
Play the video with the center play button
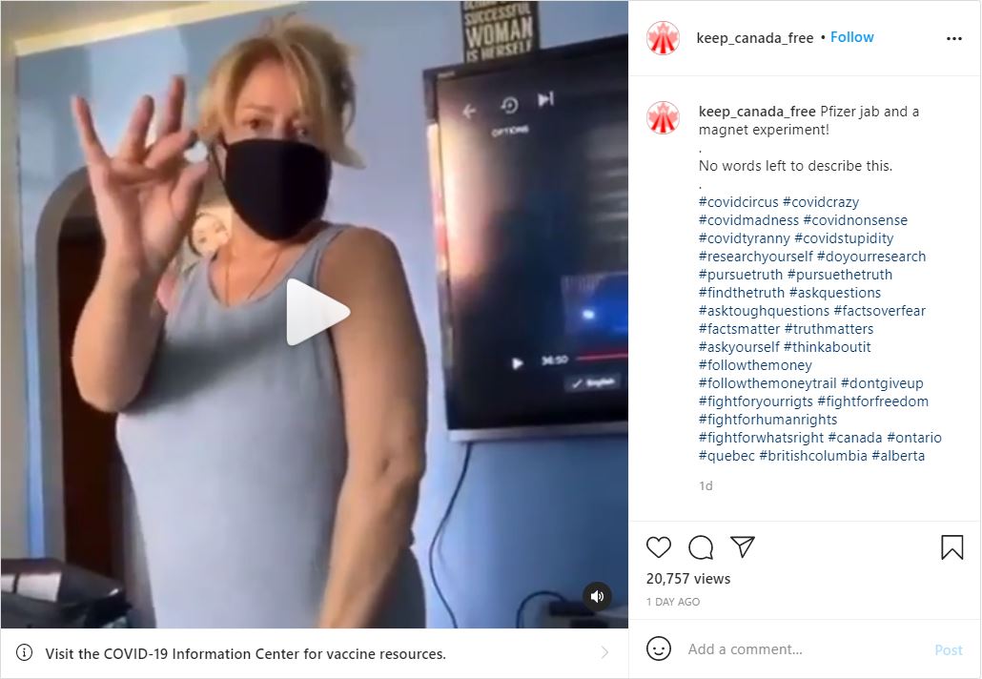click(x=317, y=311)
